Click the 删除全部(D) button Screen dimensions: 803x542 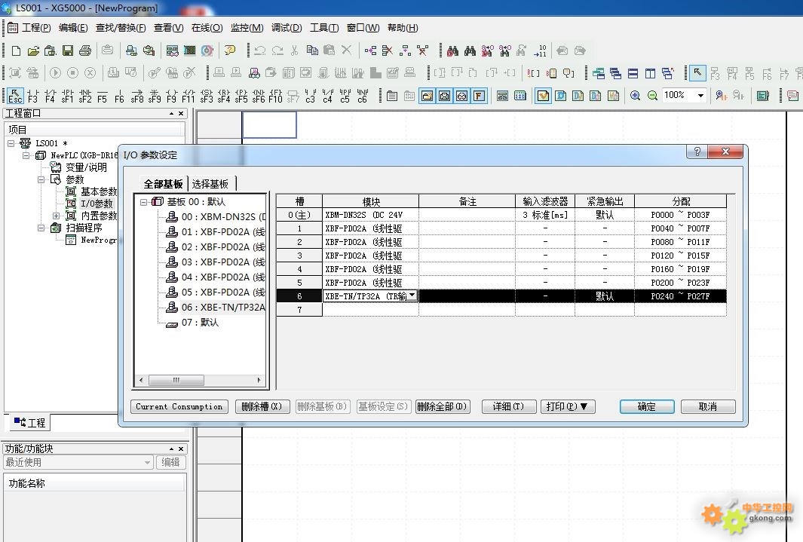tap(442, 406)
